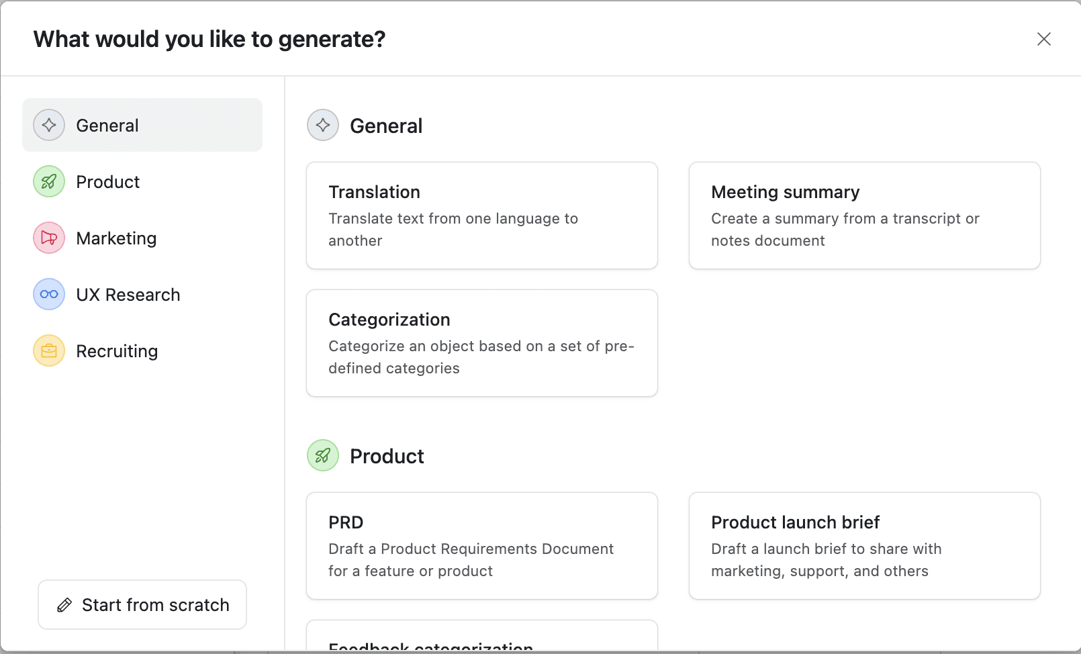The image size is (1081, 654).
Task: Close the generate dialog with the X
Action: coord(1043,39)
